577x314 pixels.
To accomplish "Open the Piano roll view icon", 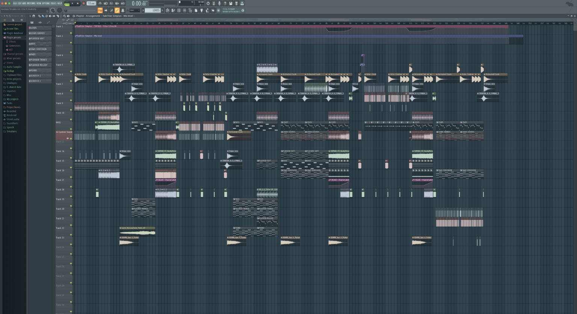I will pyautogui.click(x=173, y=10).
